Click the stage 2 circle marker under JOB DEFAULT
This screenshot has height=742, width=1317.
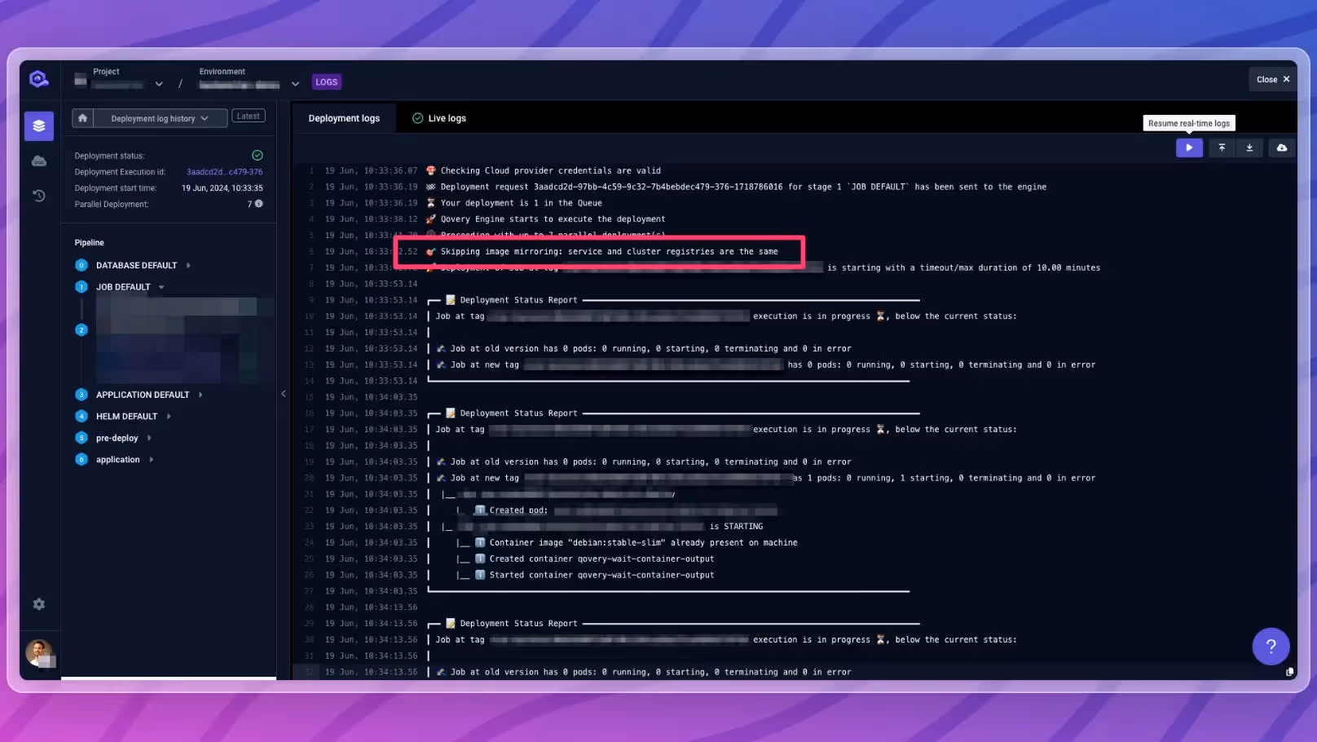[81, 330]
